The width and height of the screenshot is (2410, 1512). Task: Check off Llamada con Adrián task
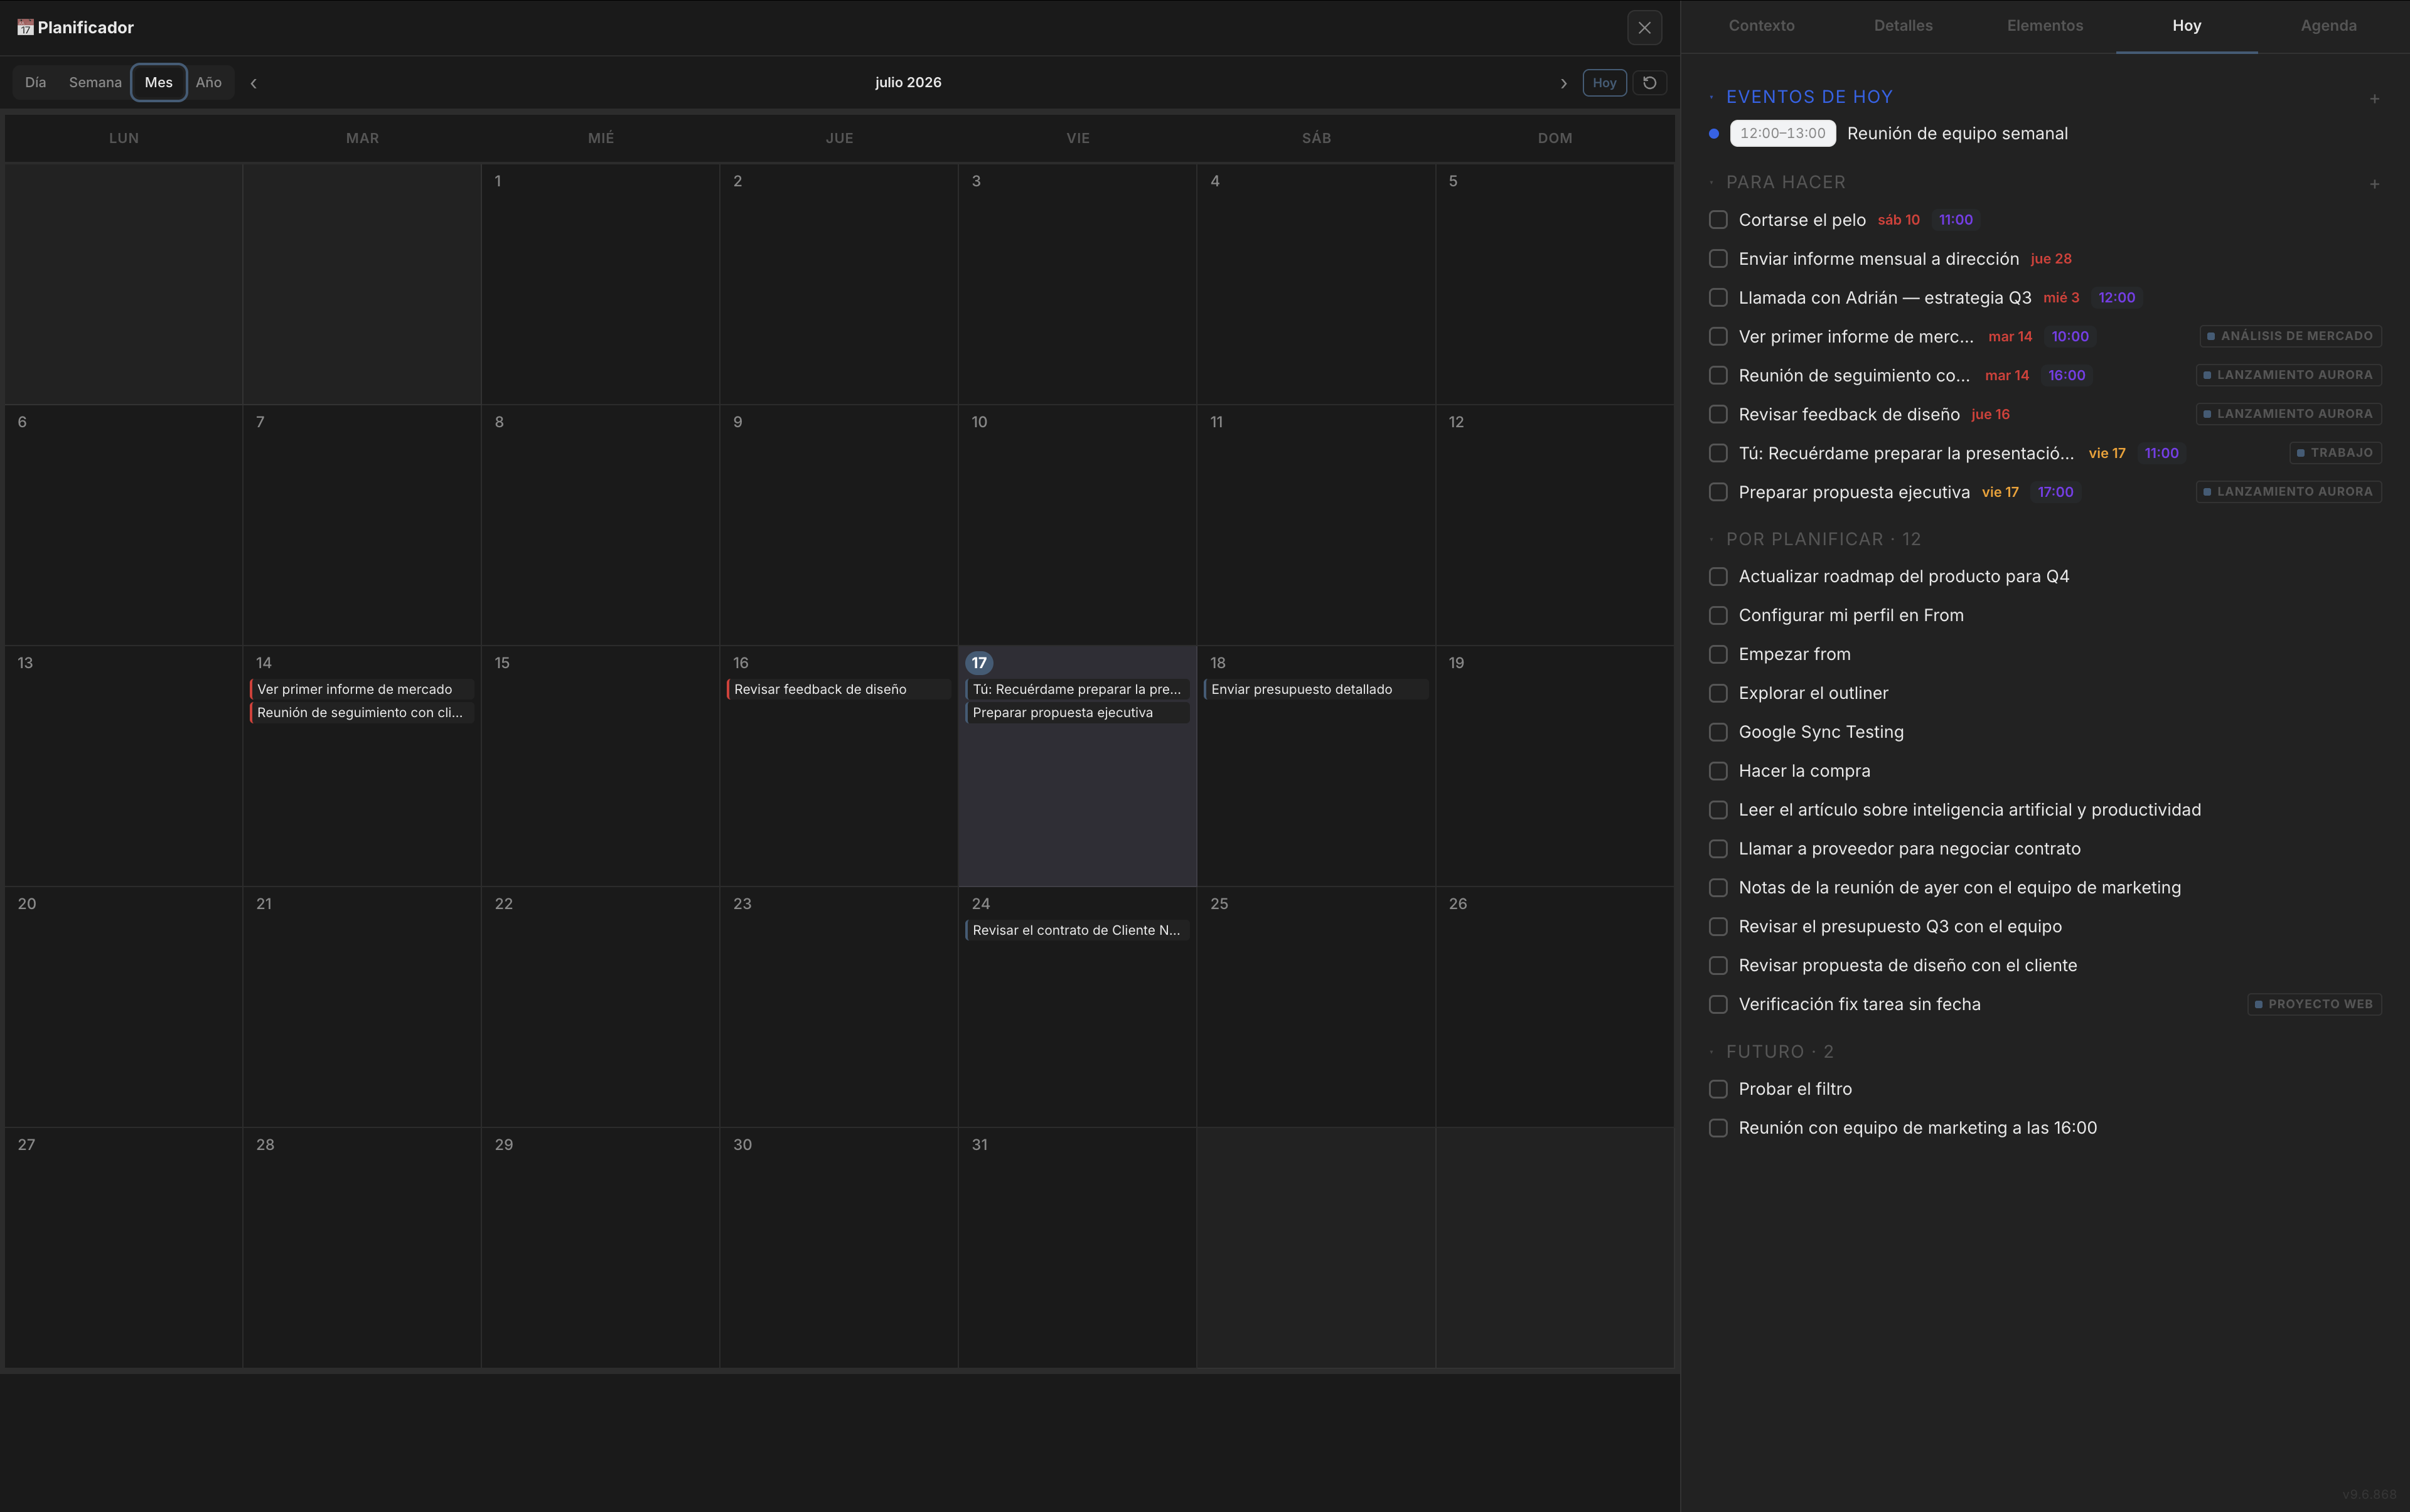point(1718,298)
